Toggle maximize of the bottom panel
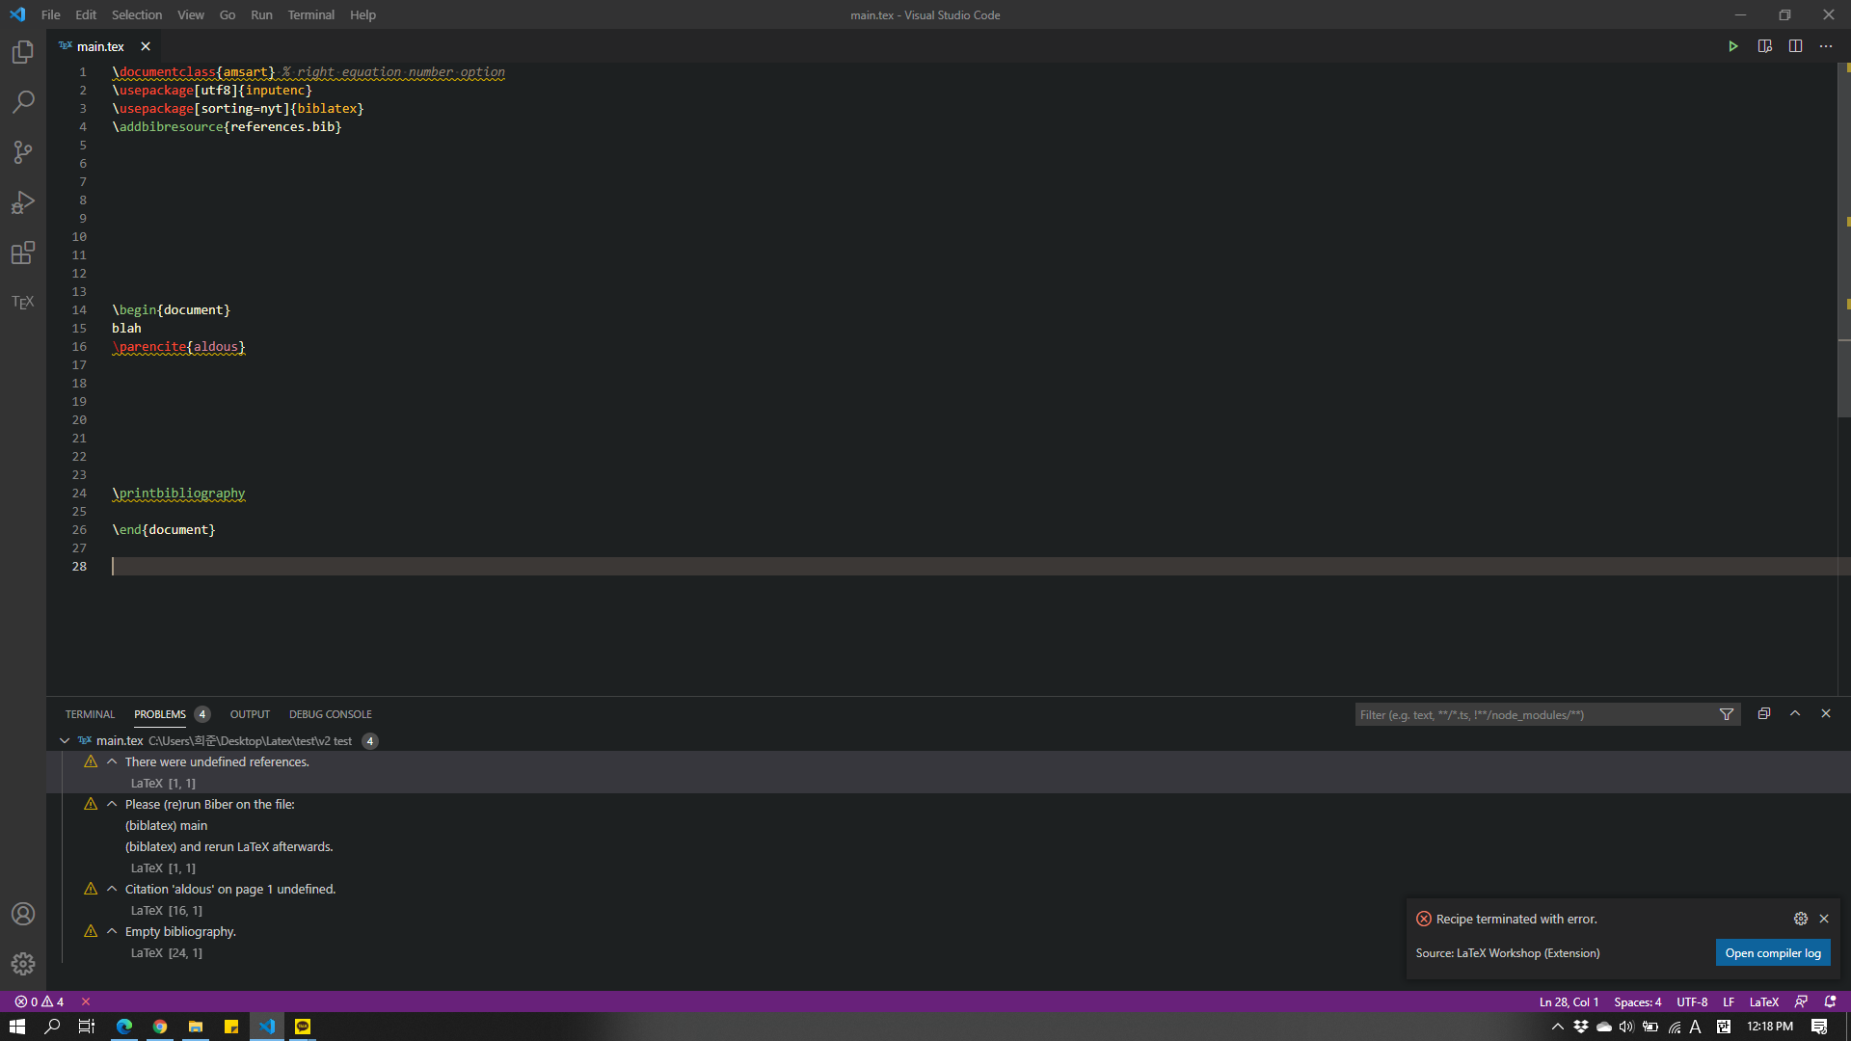Image resolution: width=1851 pixels, height=1041 pixels. 1794,713
